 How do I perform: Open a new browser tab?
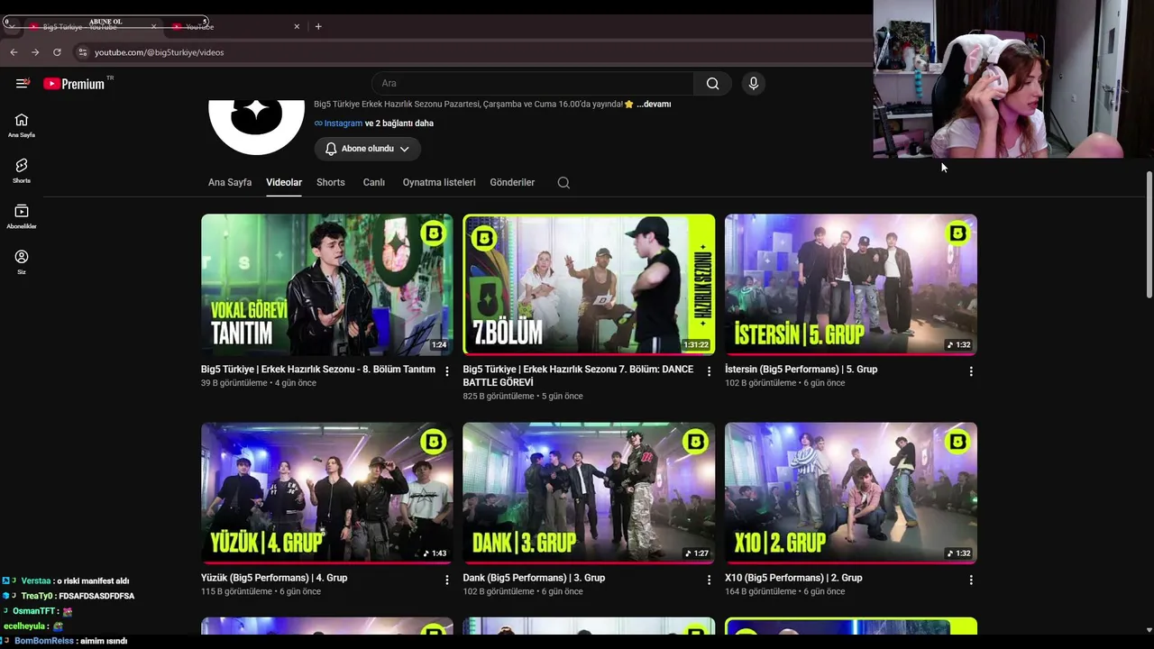[x=318, y=26]
